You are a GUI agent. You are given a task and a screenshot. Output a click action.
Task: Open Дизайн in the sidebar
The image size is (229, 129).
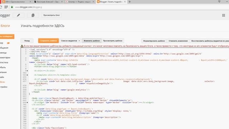tap(2, 77)
